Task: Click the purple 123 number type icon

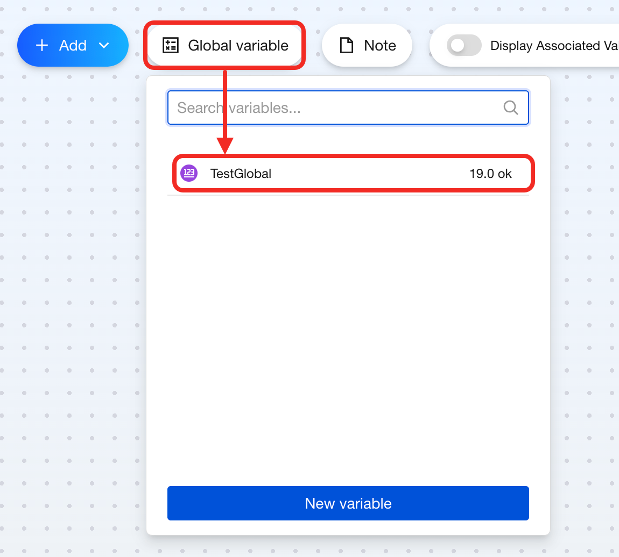Action: [x=189, y=173]
